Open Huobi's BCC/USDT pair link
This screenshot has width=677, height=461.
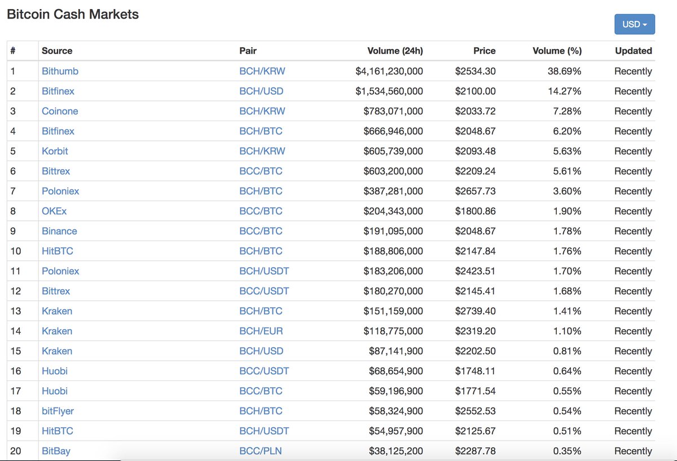coord(264,371)
